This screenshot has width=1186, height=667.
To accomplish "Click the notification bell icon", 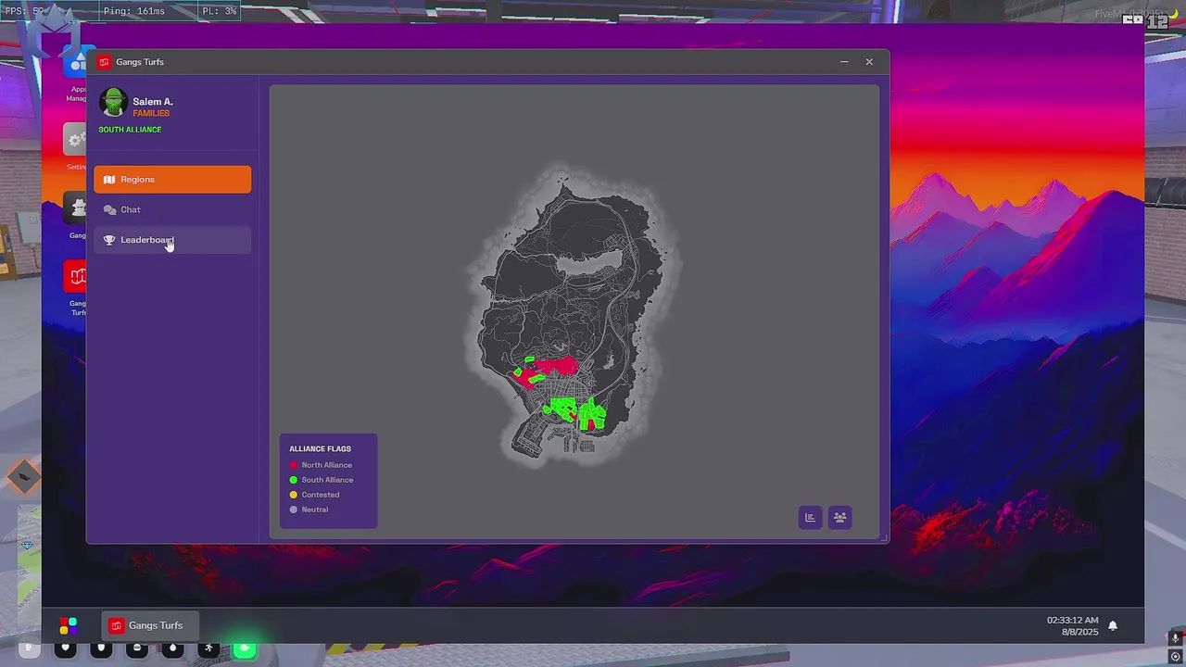I will click(1113, 625).
